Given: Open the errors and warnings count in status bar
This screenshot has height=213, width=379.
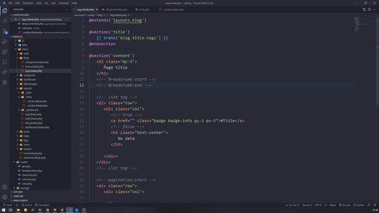Looking at the screenshot, I should [x=27, y=205].
